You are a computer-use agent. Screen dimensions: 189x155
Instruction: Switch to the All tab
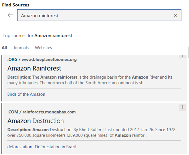[4, 48]
